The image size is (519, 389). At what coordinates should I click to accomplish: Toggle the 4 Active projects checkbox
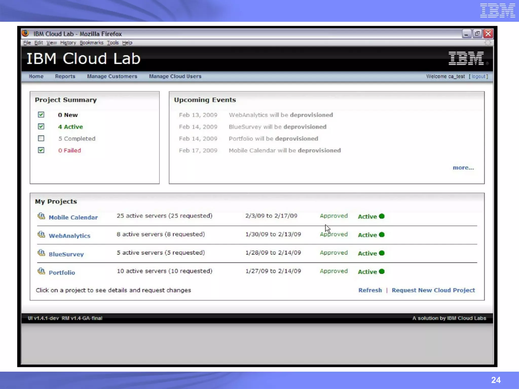[41, 126]
